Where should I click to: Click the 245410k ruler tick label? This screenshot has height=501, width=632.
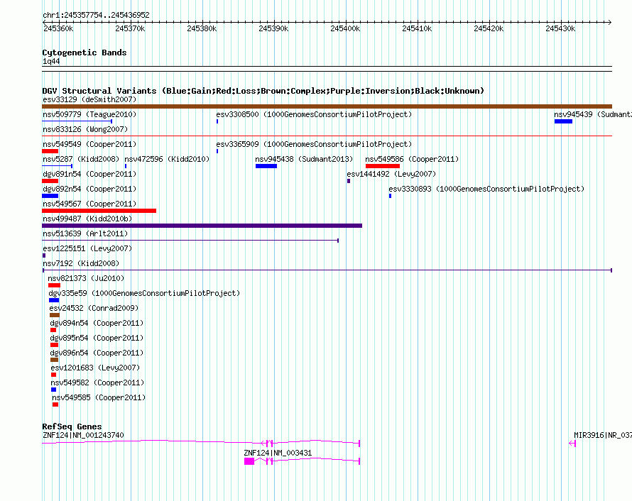pos(417,28)
